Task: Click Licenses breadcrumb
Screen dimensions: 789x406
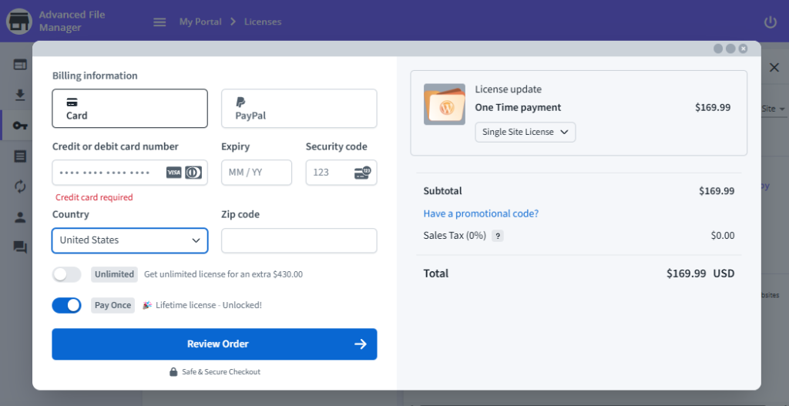Action: (x=263, y=22)
